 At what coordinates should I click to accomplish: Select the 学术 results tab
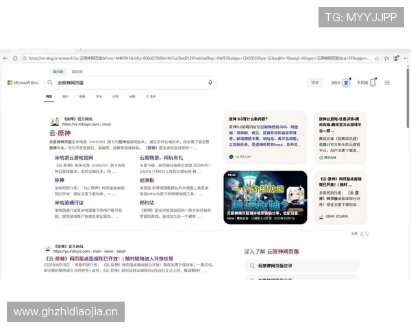99,97
